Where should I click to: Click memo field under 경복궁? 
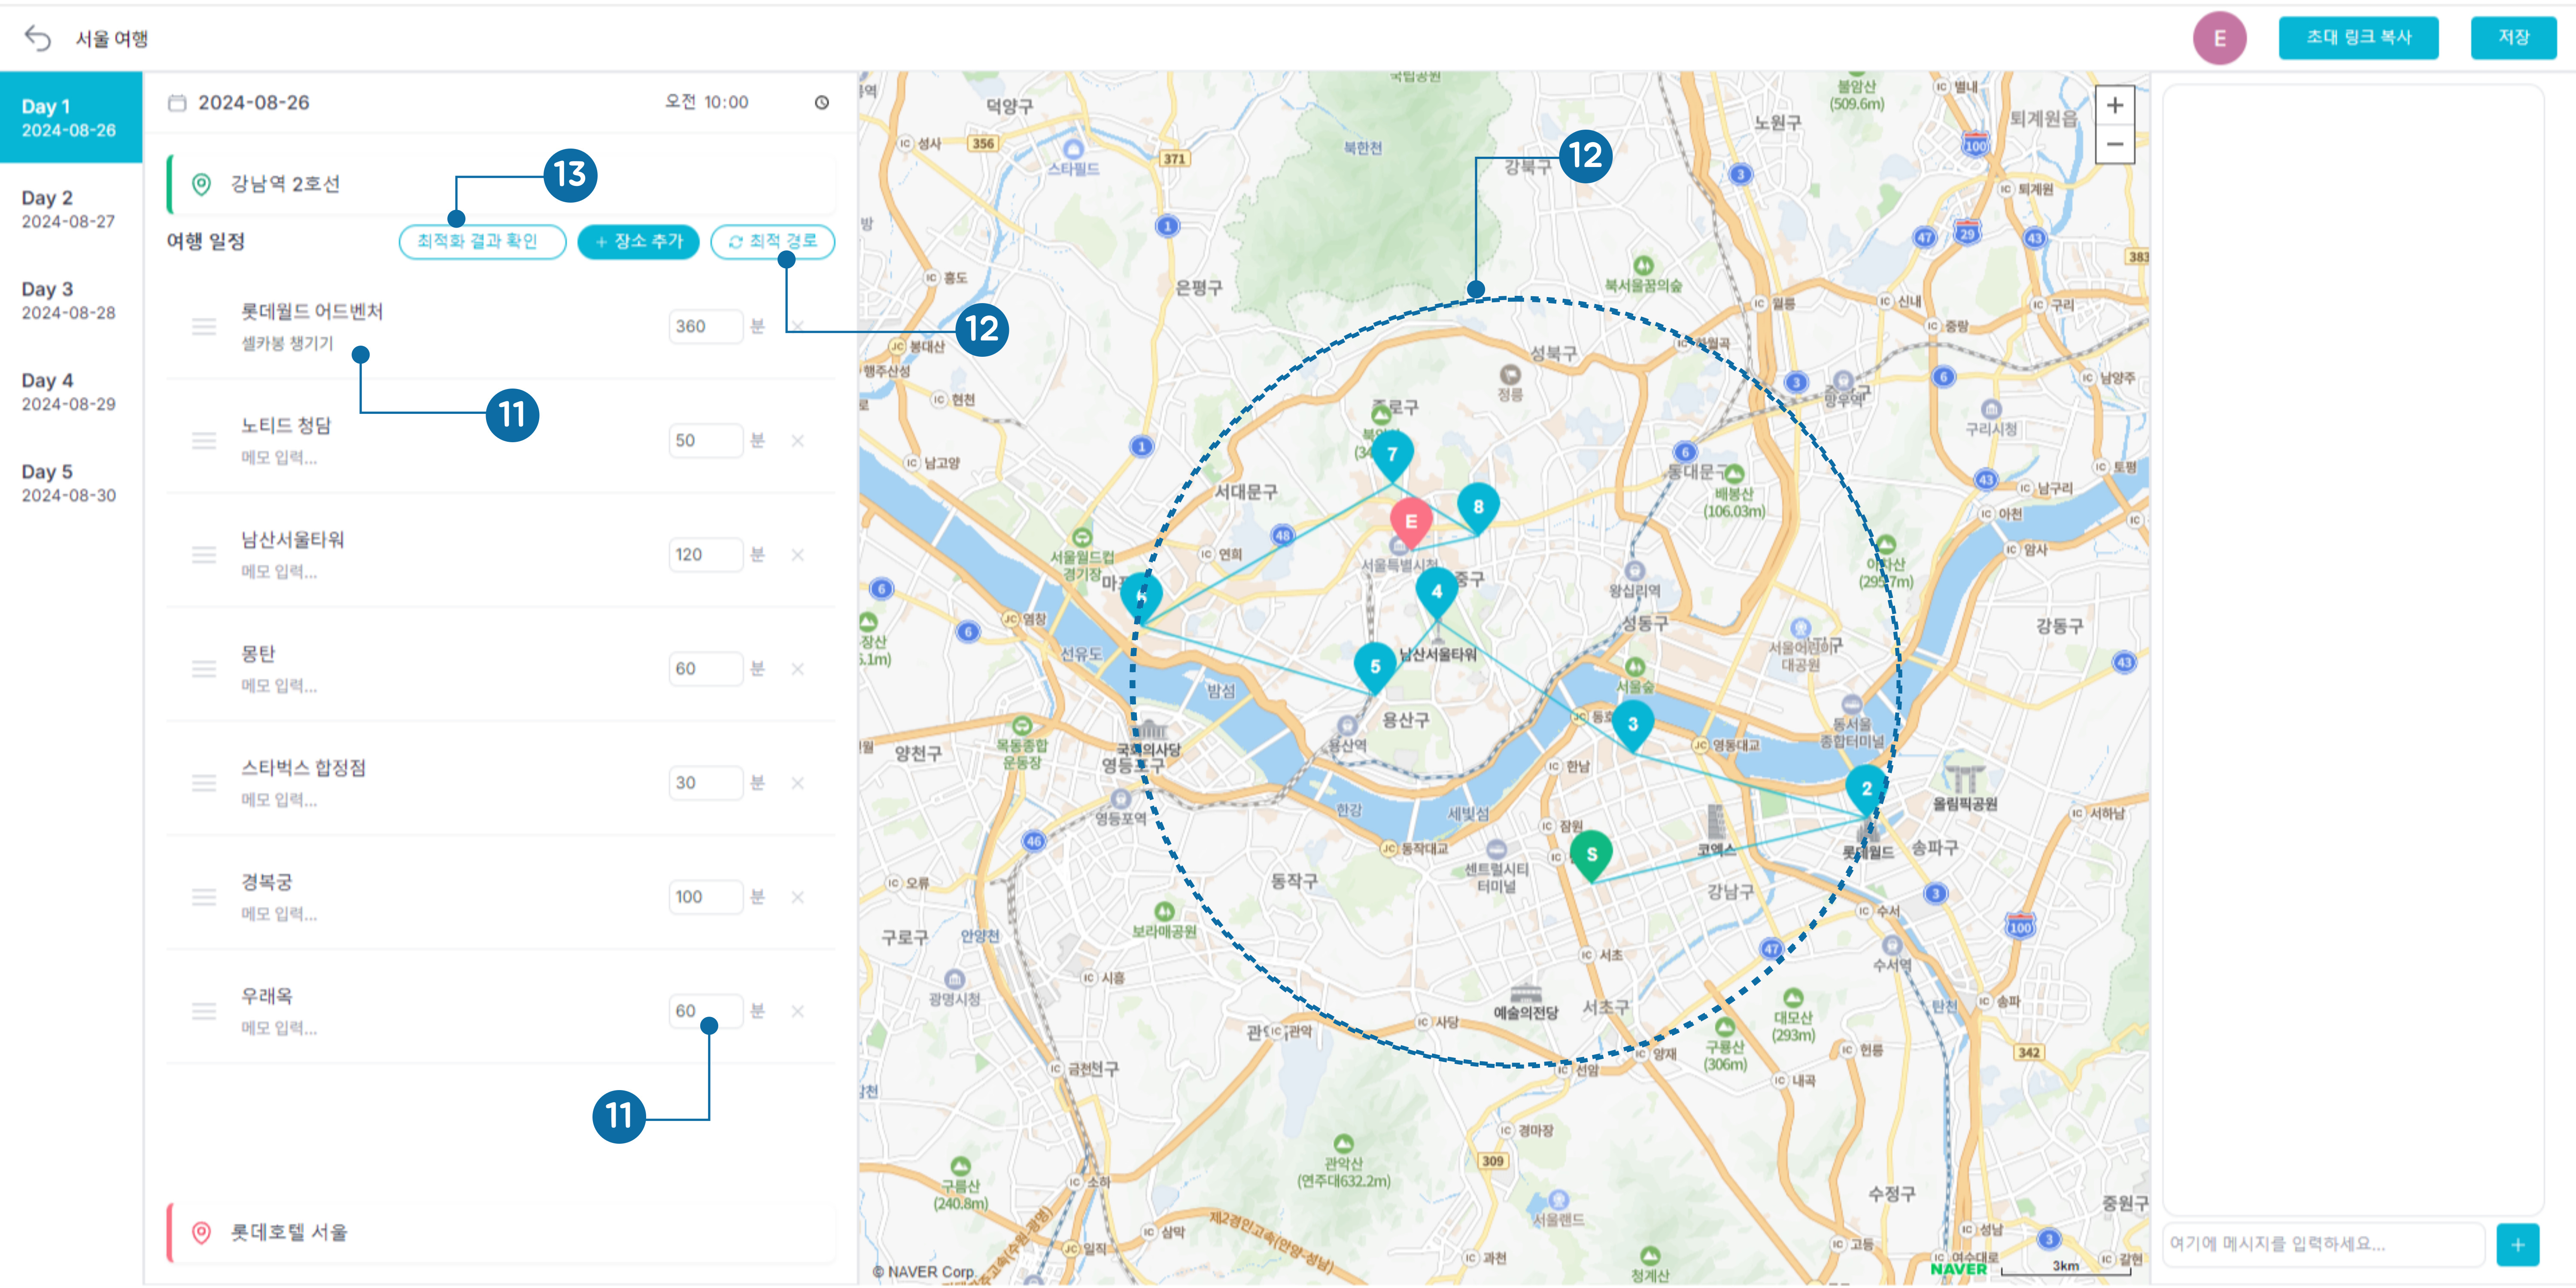click(279, 914)
